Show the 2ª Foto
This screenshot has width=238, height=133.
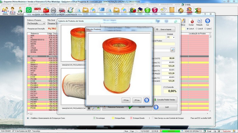pos(137,100)
